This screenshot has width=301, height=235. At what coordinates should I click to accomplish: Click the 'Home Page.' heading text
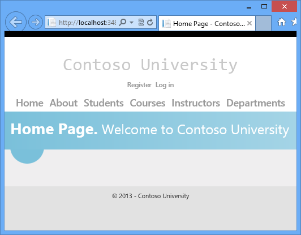click(x=54, y=130)
